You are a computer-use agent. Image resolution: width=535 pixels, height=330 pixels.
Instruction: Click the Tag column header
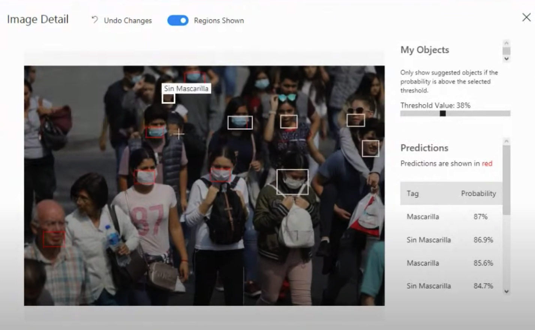pyautogui.click(x=412, y=193)
